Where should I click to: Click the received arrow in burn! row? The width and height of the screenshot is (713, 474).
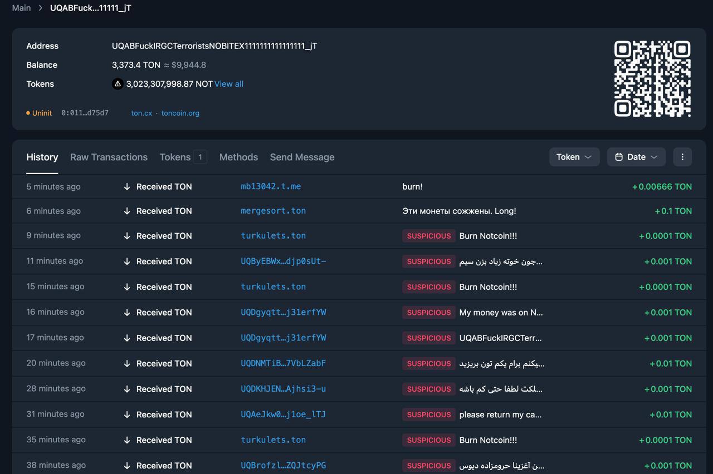pyautogui.click(x=127, y=187)
